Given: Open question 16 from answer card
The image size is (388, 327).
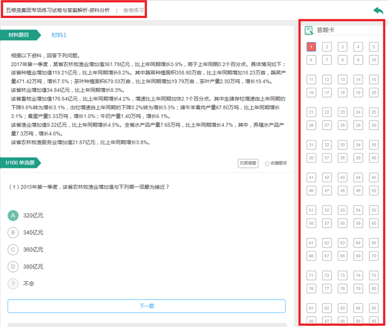Looking at the screenshot, I should [311, 93].
